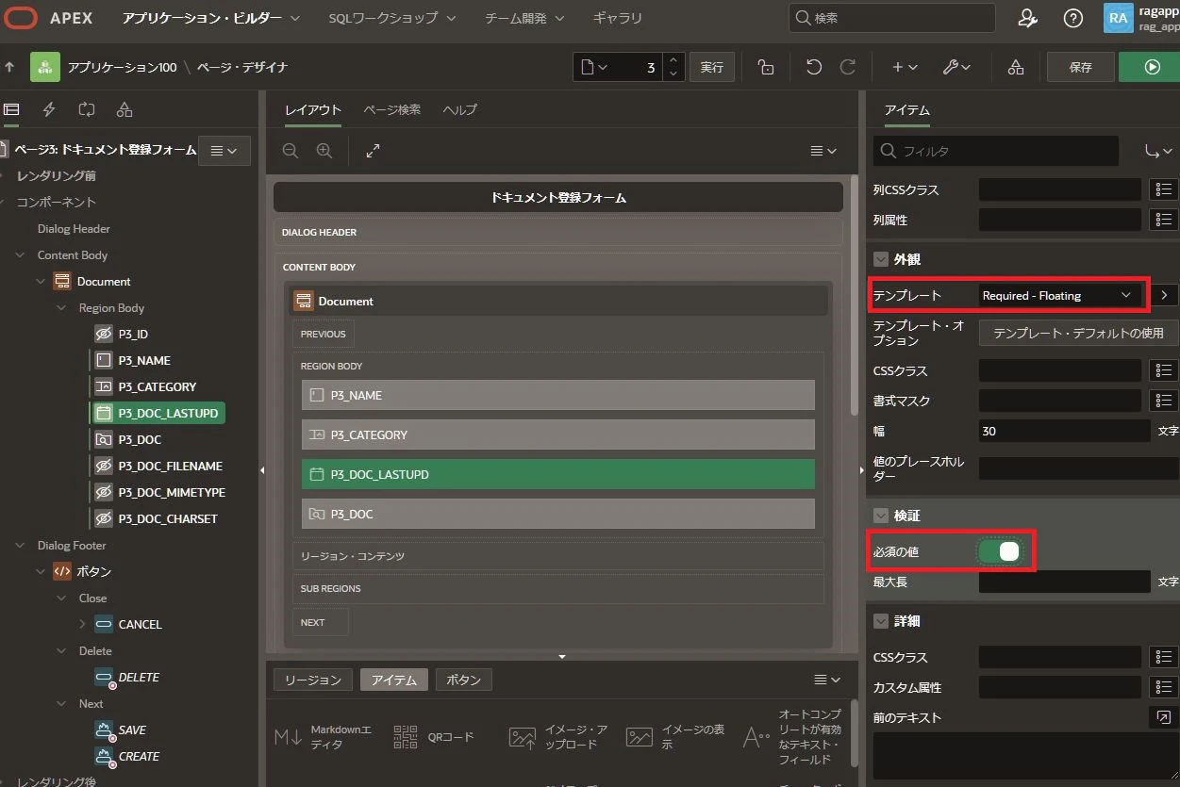Open the SQLワークショップ menu
Viewport: 1180px width, 787px height.
pos(392,18)
